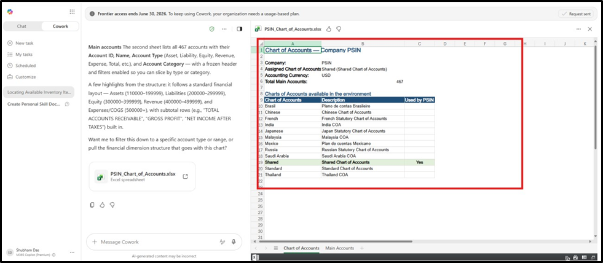Thumbs up the spreadsheet preview
The width and height of the screenshot is (603, 263).
point(329,29)
